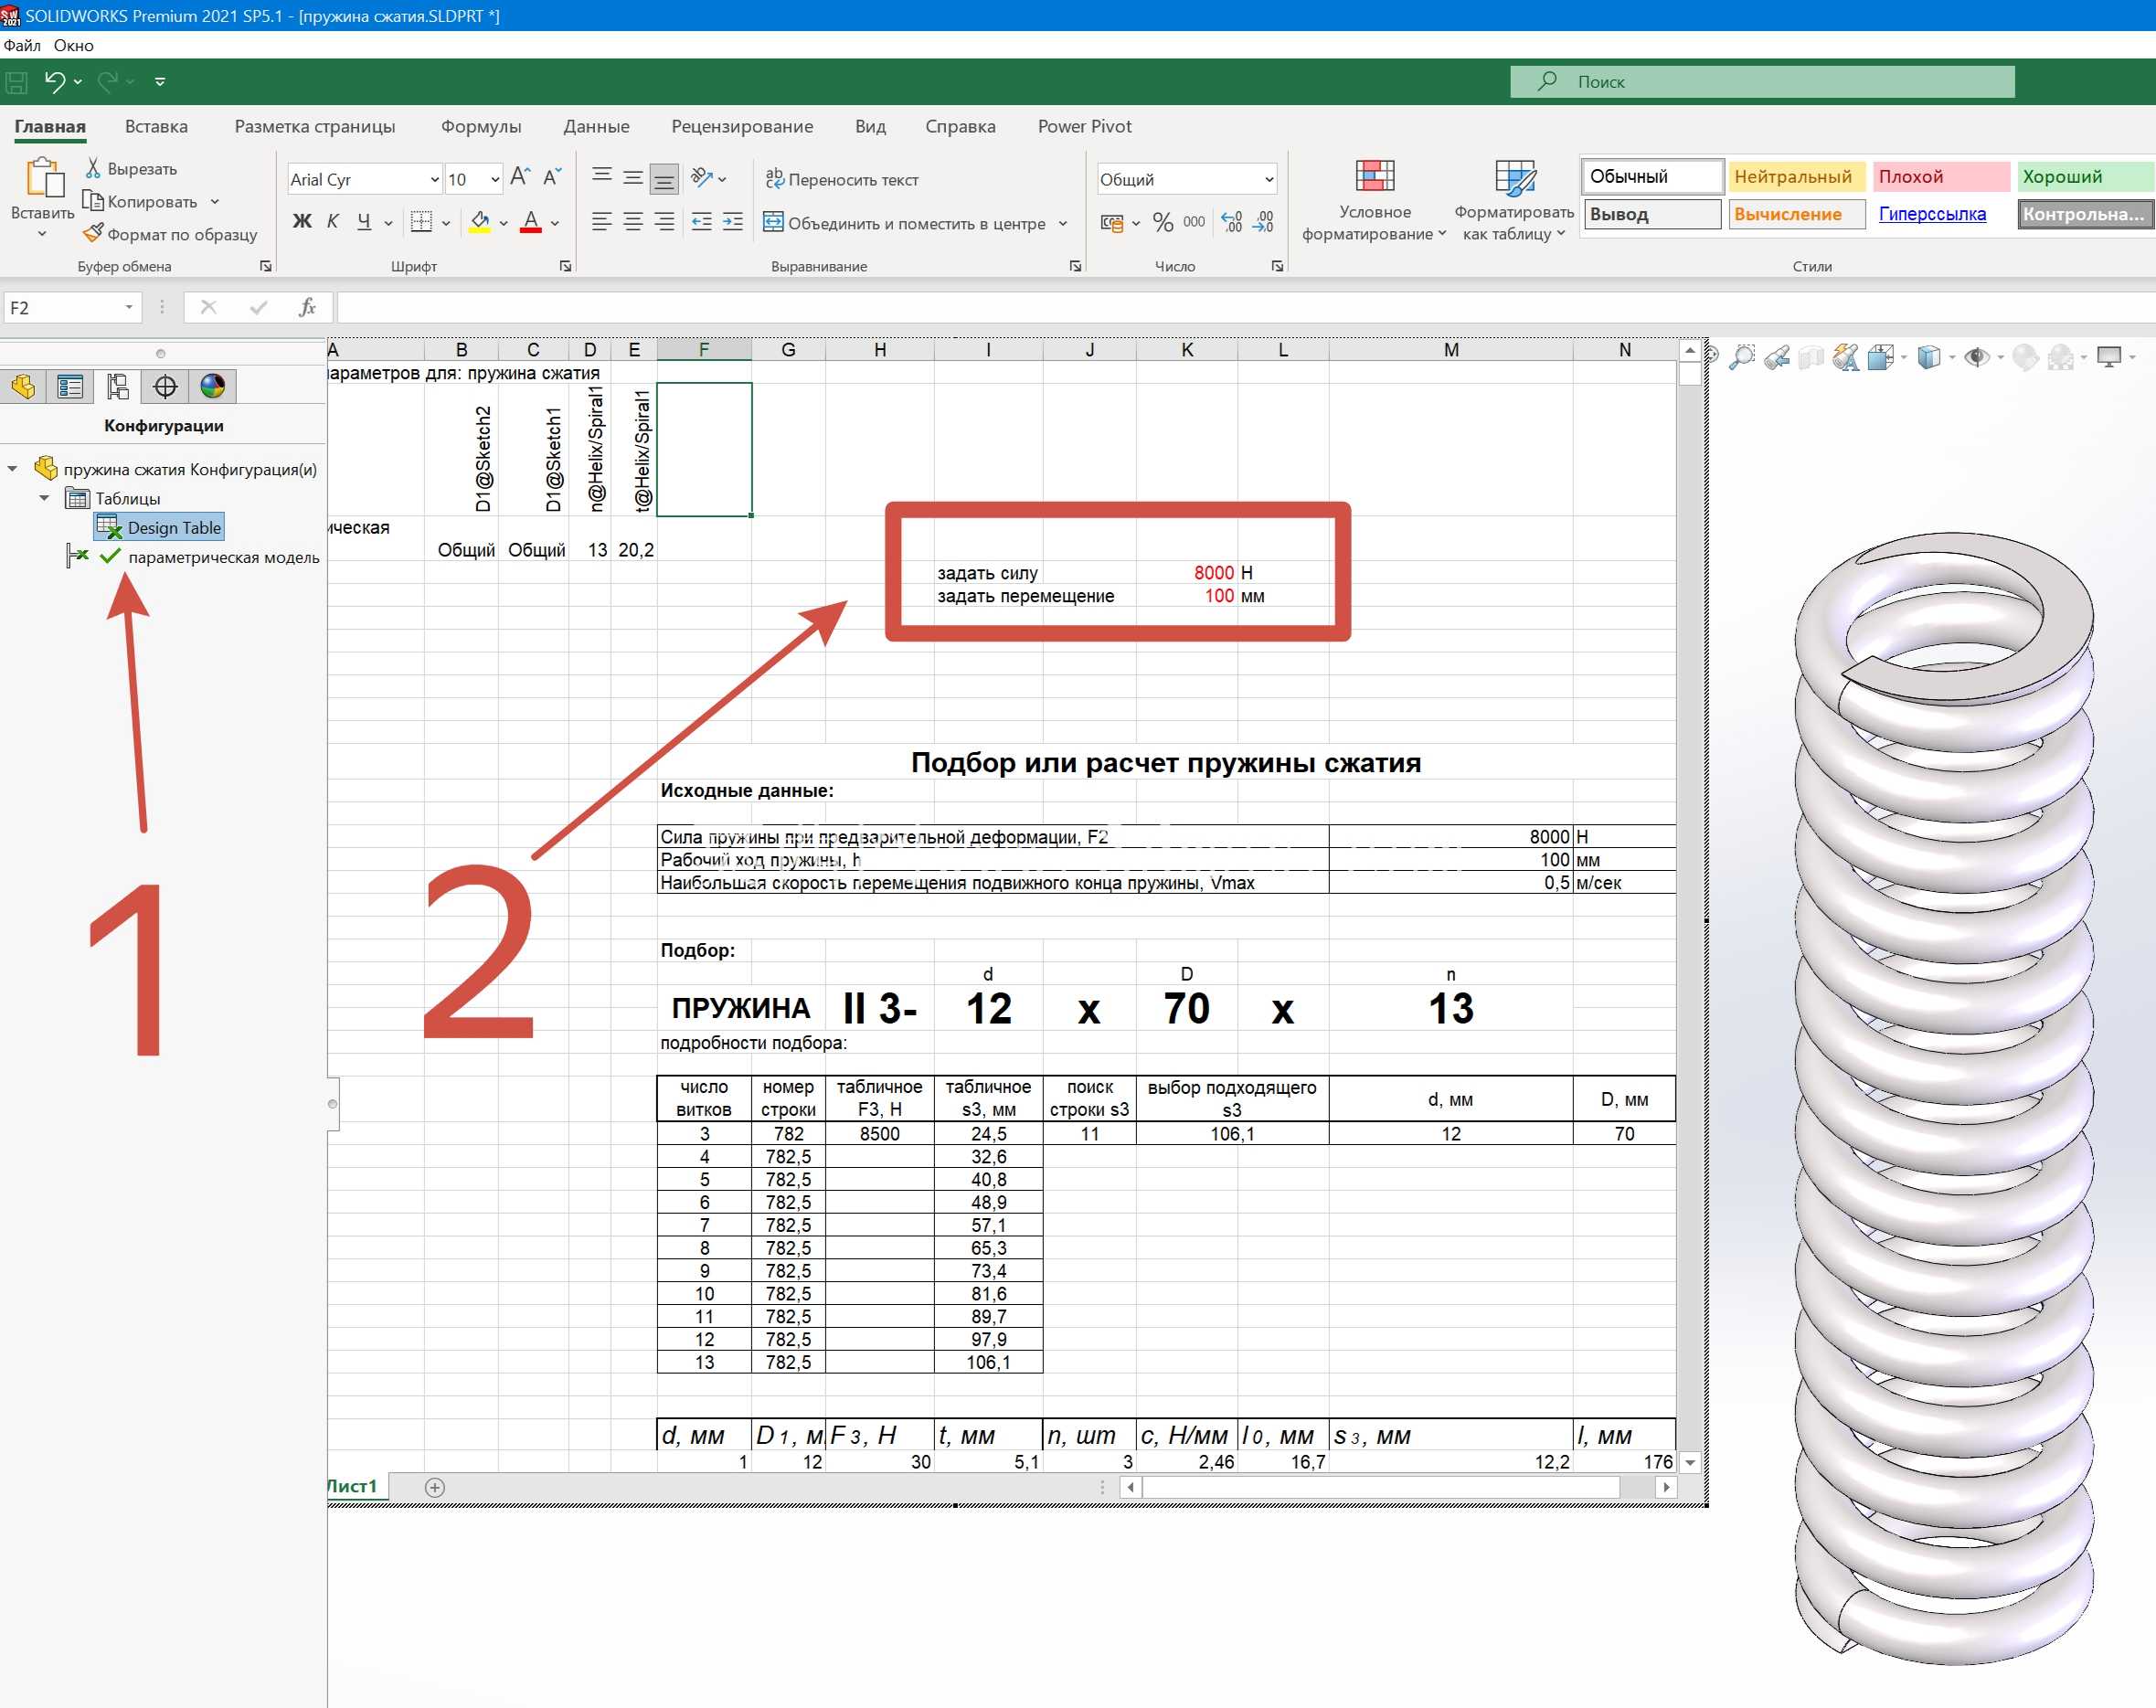Open the DisplayManager color sphere tab
The width and height of the screenshot is (2156, 1708).
(212, 386)
